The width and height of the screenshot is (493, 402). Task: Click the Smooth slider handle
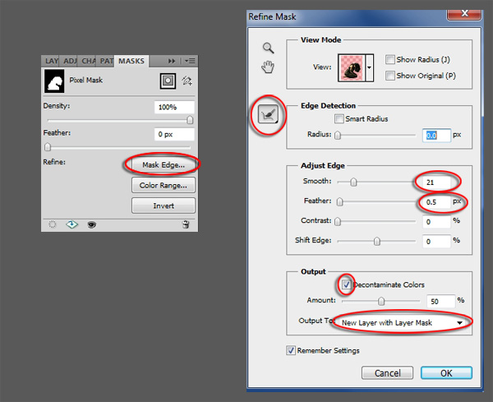coord(353,182)
